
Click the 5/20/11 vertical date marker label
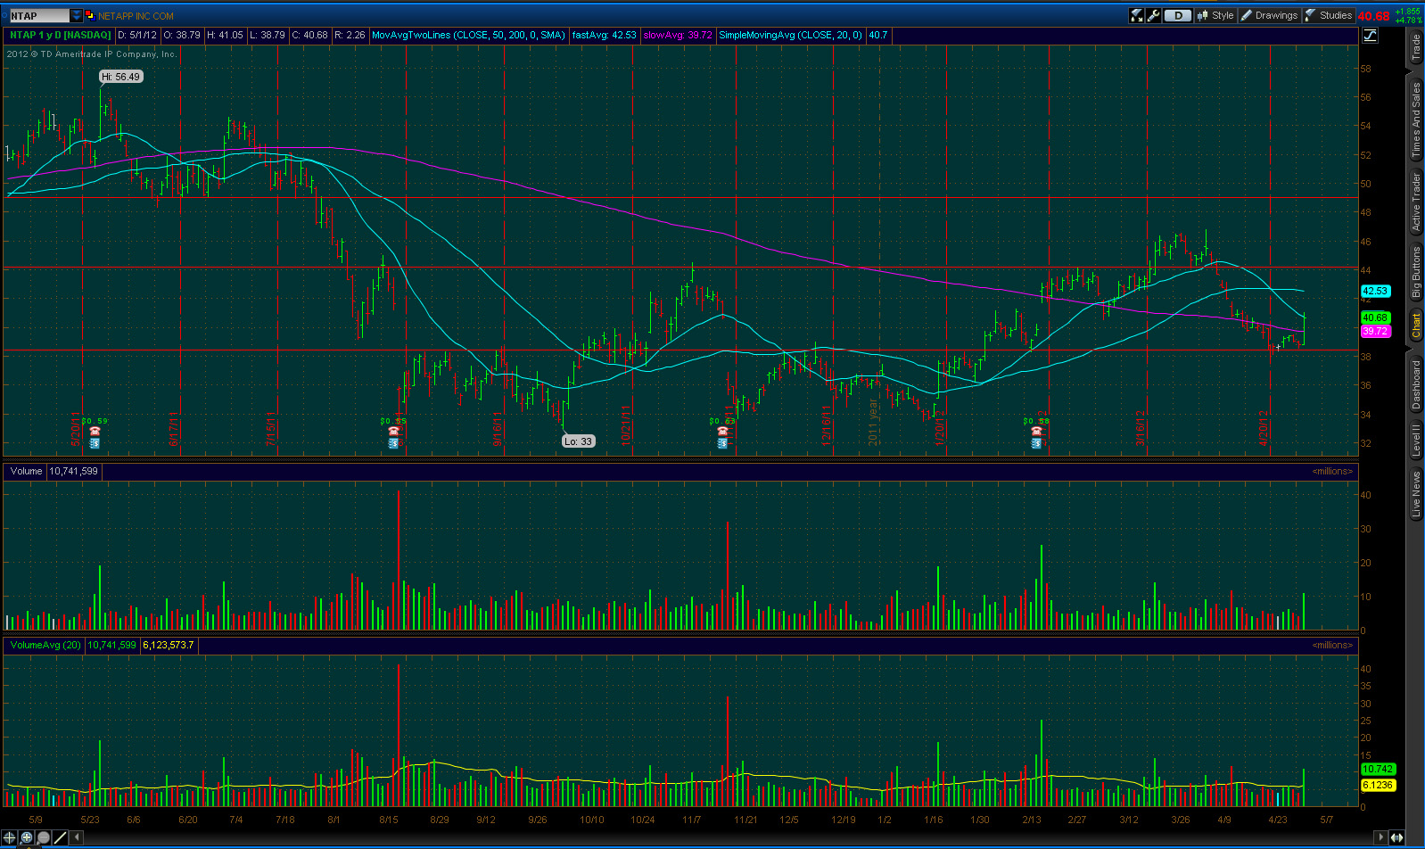coord(76,428)
